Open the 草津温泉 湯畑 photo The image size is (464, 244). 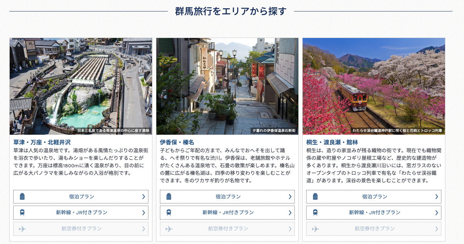click(81, 86)
